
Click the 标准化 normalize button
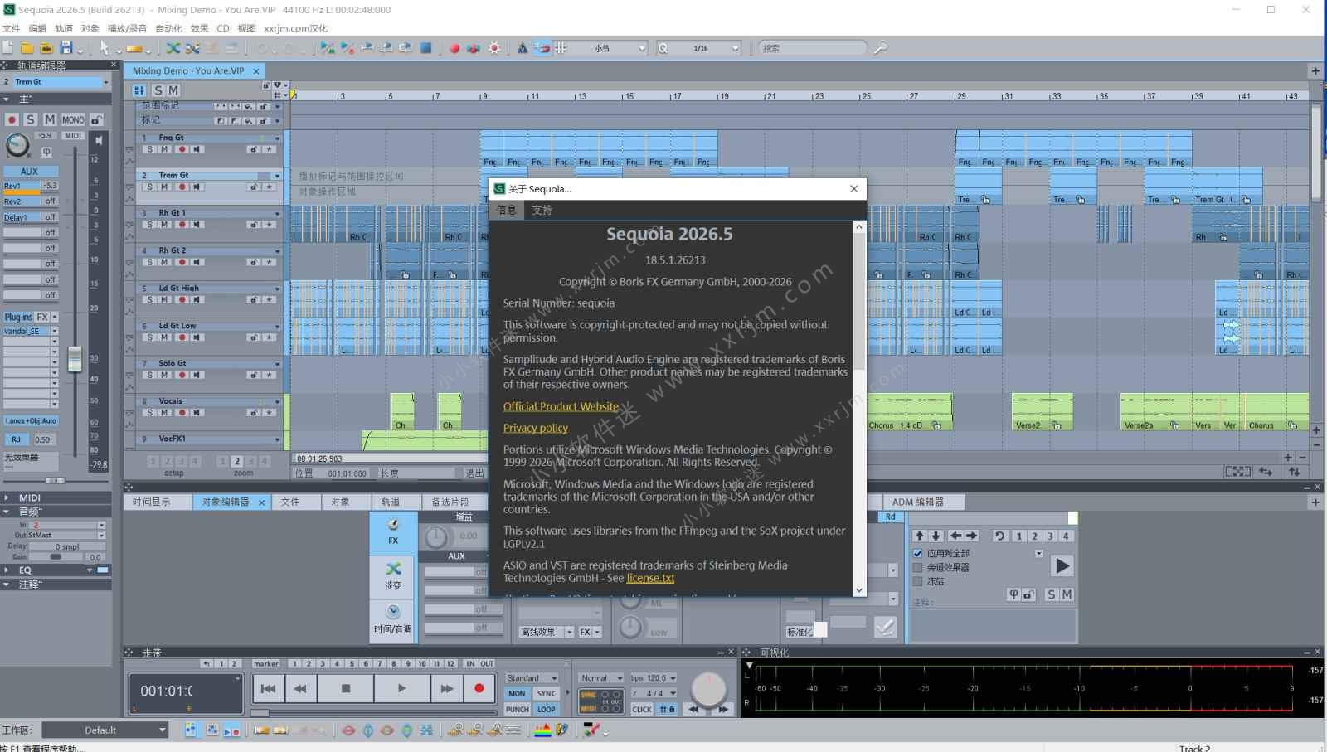click(800, 632)
